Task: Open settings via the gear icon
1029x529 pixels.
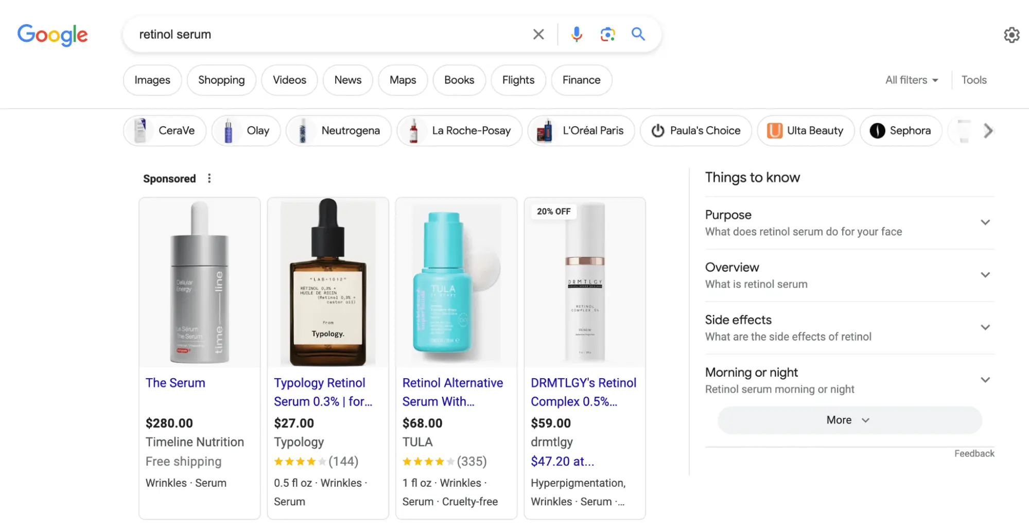Action: click(1011, 35)
